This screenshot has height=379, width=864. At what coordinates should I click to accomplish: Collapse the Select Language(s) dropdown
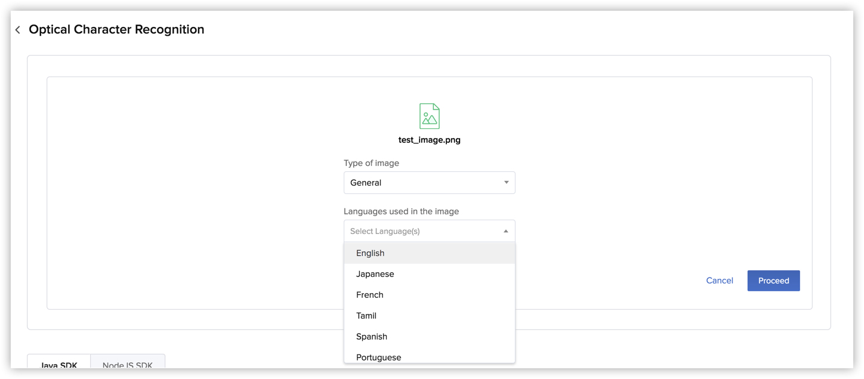[x=505, y=231]
